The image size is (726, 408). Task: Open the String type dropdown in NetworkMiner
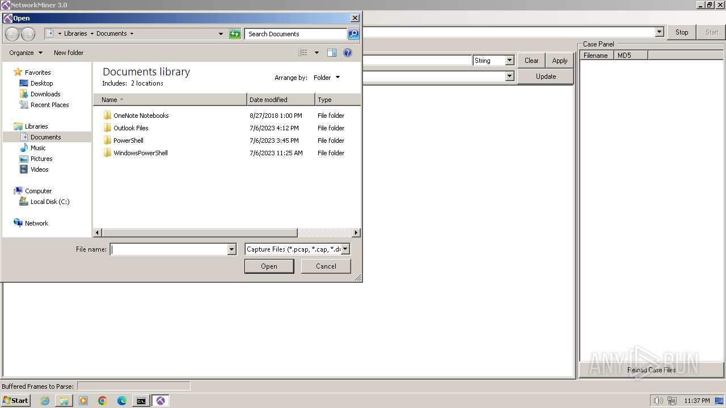click(x=509, y=61)
